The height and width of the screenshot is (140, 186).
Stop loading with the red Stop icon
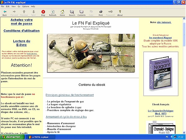click(43, 13)
